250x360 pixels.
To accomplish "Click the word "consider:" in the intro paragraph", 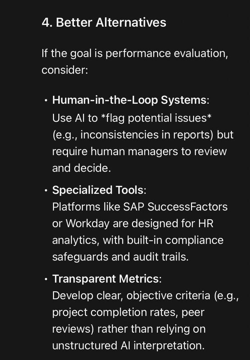I will [x=65, y=70].
